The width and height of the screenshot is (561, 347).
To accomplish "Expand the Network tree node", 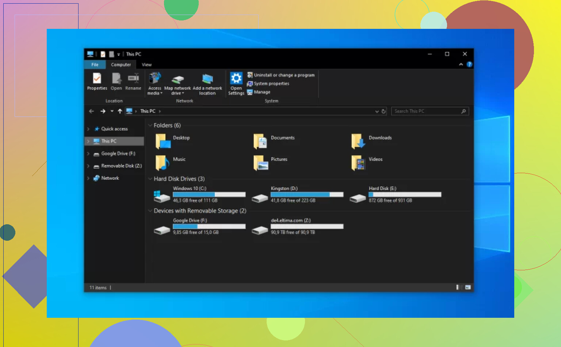I will tap(88, 178).
